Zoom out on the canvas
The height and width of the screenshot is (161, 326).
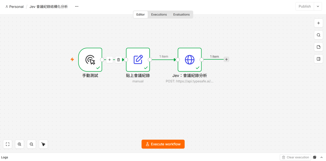[x=32, y=144]
